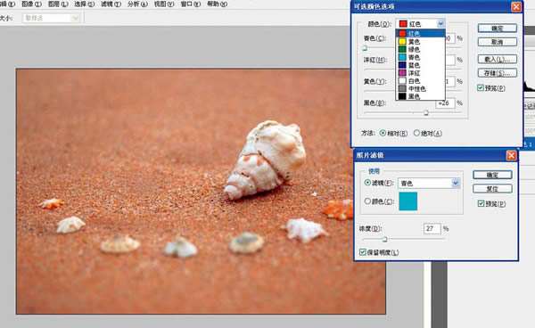Choose the 绝对(A) method radio button

pos(416,133)
